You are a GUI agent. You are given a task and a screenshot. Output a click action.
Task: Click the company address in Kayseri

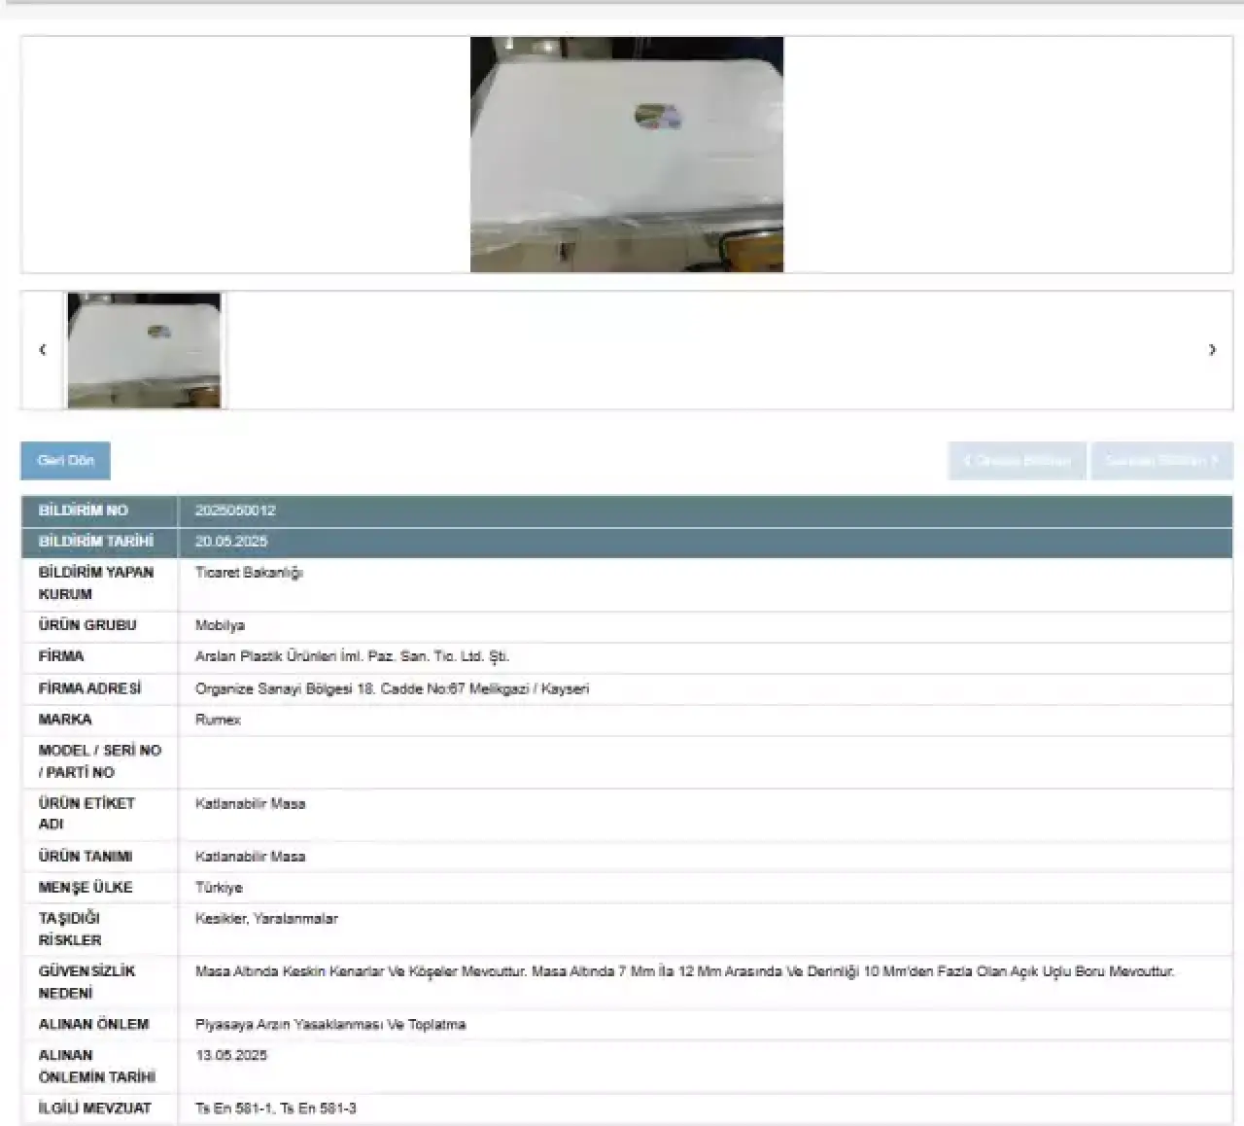(x=392, y=688)
